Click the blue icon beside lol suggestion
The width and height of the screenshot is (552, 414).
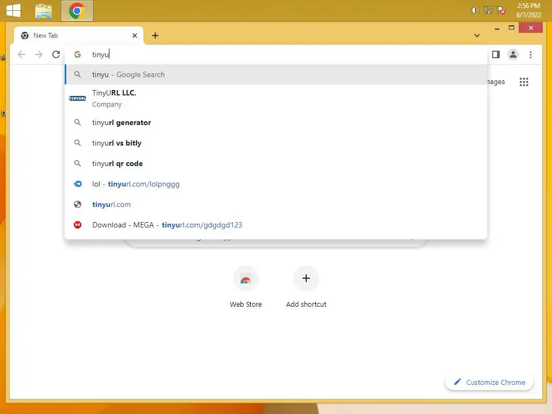pyautogui.click(x=78, y=184)
